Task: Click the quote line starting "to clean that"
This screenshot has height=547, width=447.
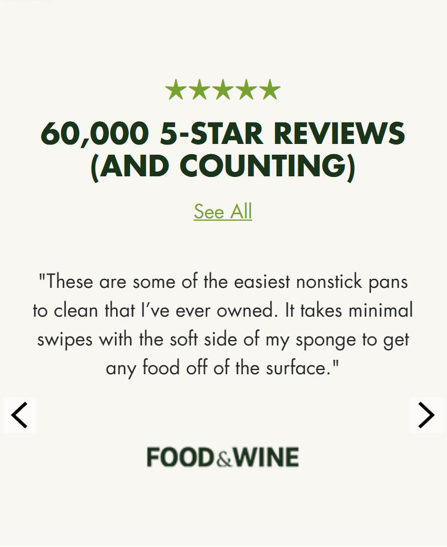Action: pyautogui.click(x=223, y=310)
